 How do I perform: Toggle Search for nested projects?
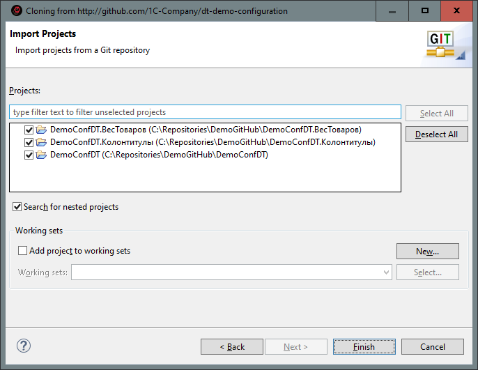(17, 207)
